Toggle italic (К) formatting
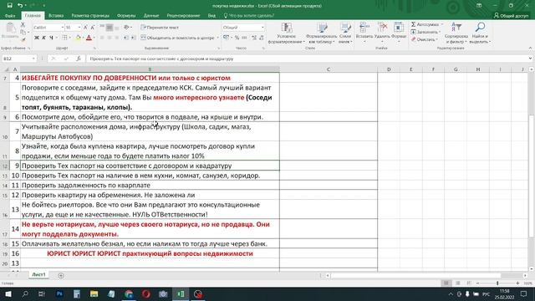 pyautogui.click(x=43, y=38)
